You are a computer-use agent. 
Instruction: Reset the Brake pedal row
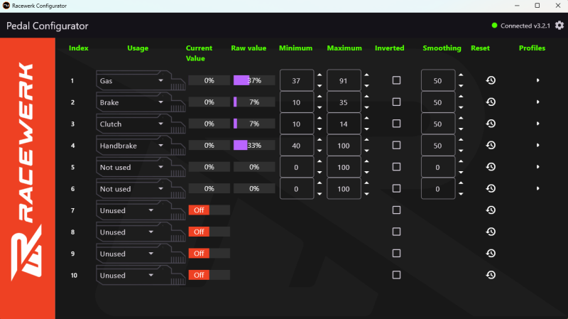pos(491,102)
